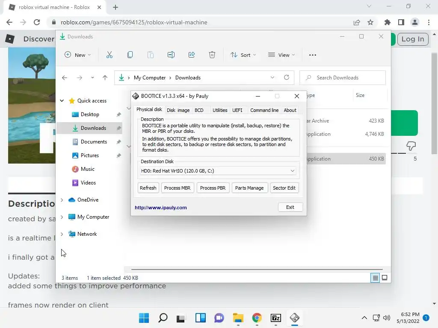Click the Chrome URL address bar

201,22
